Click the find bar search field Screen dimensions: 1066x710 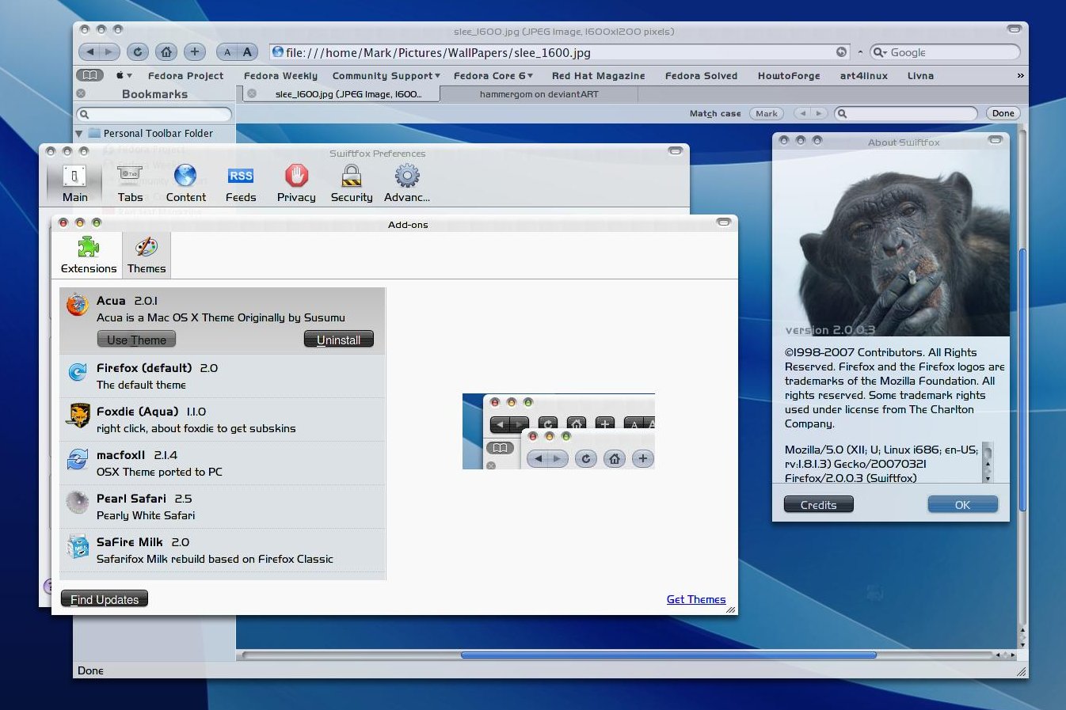click(906, 113)
